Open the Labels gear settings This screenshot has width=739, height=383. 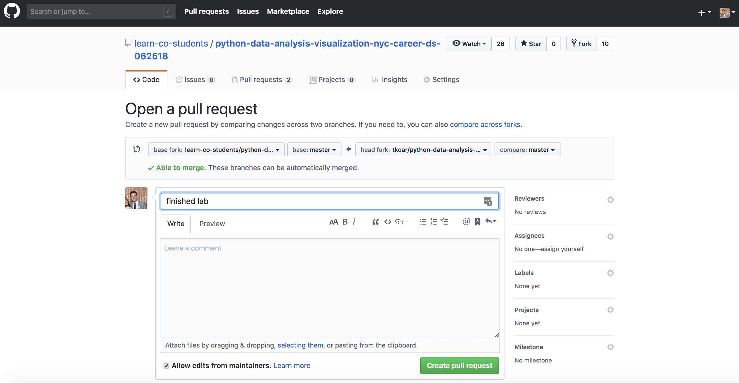tap(610, 273)
